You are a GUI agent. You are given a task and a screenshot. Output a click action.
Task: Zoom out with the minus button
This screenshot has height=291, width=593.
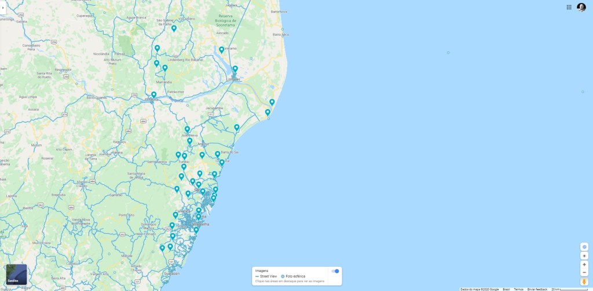click(x=584, y=273)
